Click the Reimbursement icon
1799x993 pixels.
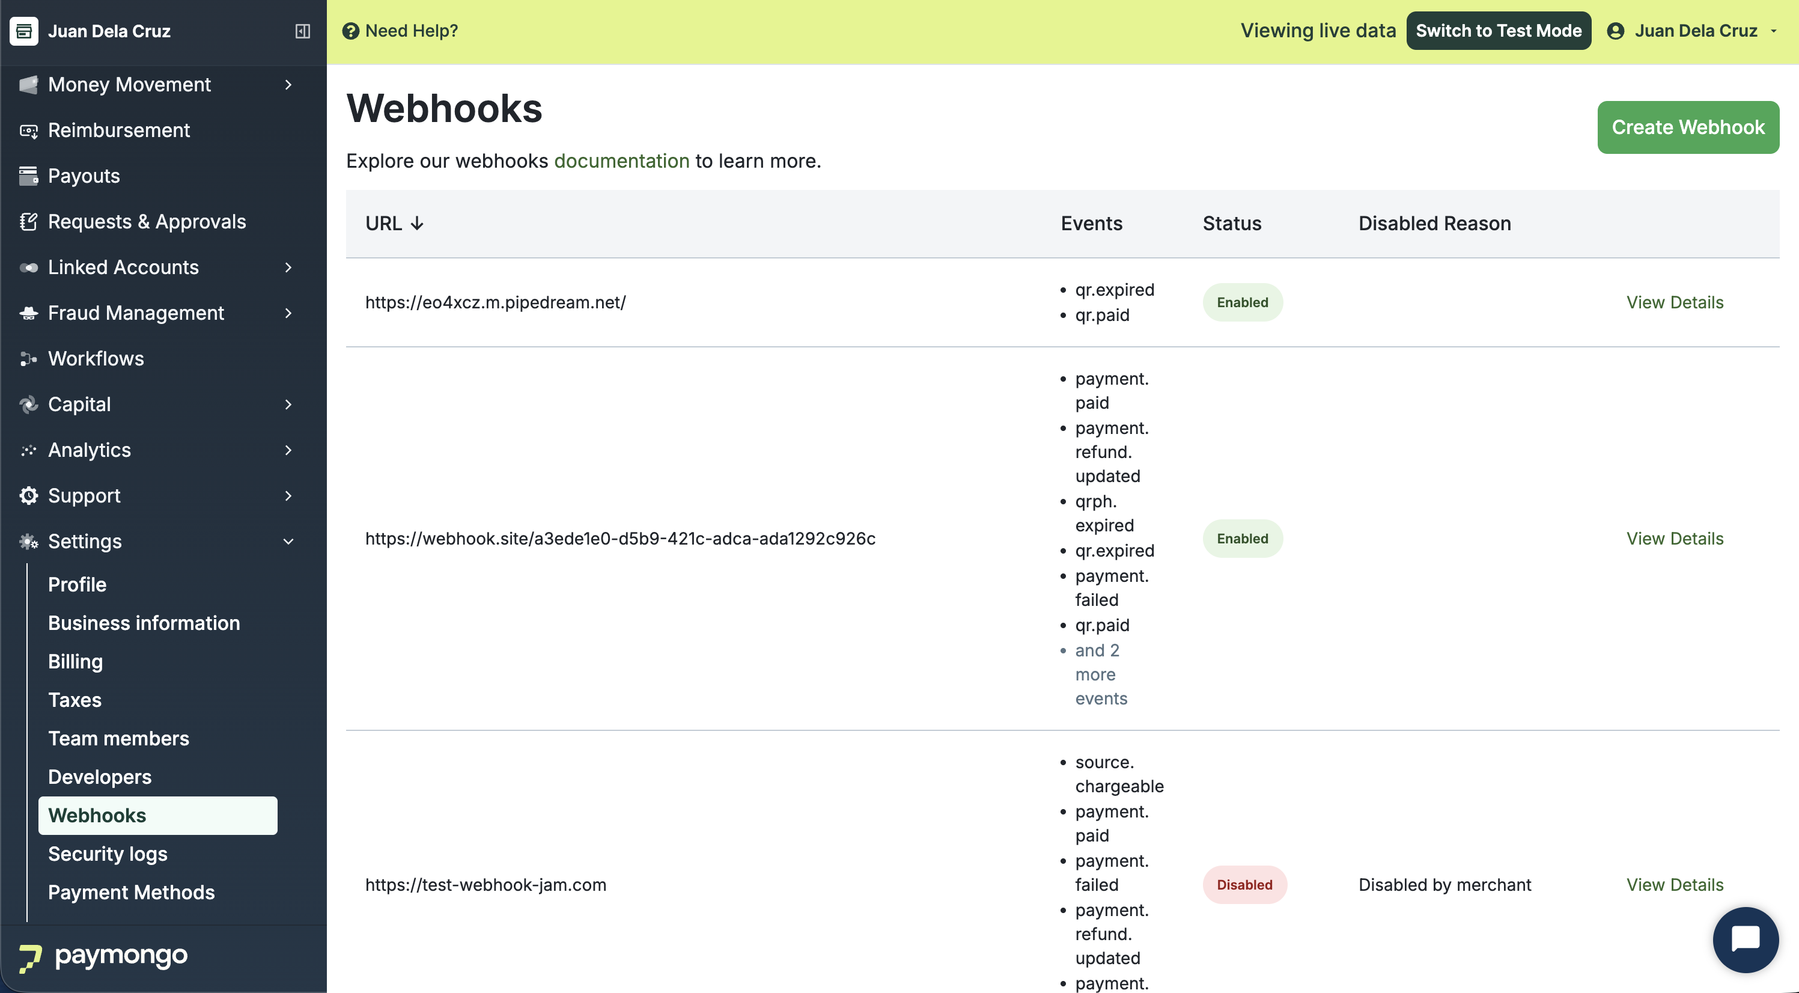click(29, 130)
